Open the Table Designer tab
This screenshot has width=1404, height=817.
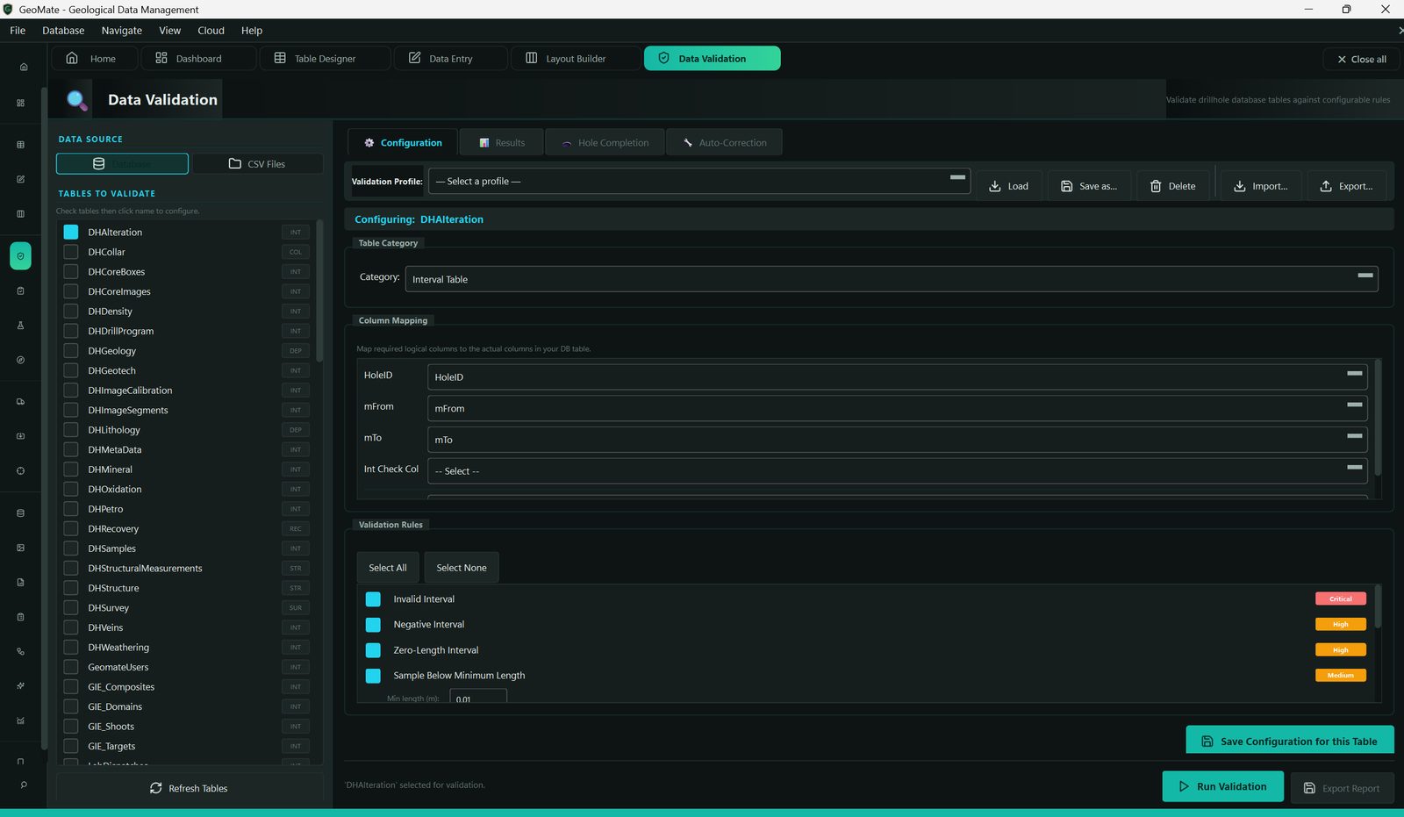(x=324, y=59)
